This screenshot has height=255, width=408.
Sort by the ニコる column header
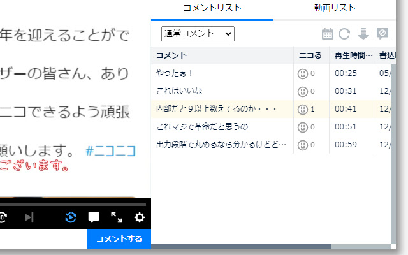click(x=312, y=55)
